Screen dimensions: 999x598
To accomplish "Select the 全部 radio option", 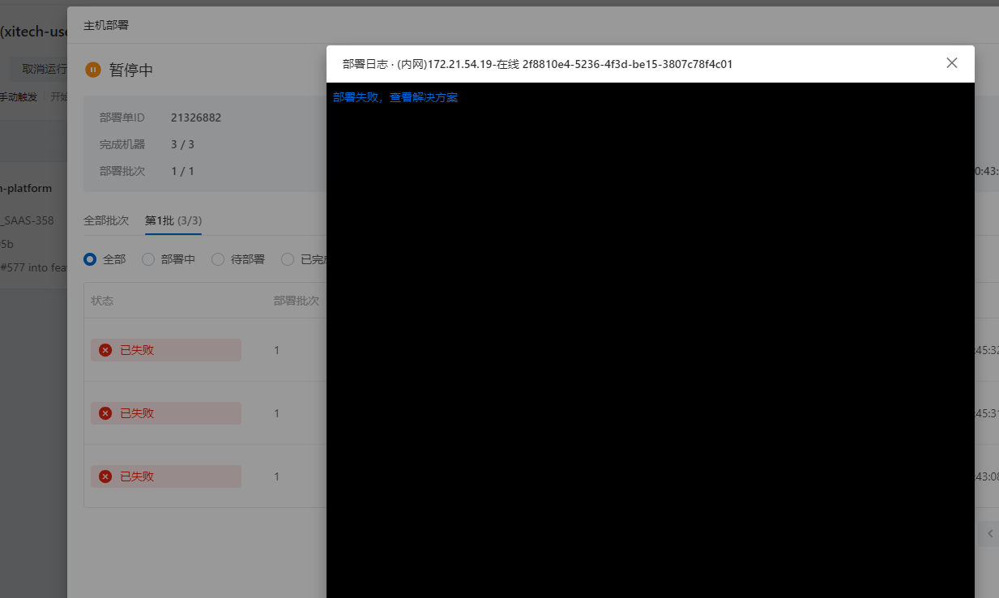I will click(90, 259).
